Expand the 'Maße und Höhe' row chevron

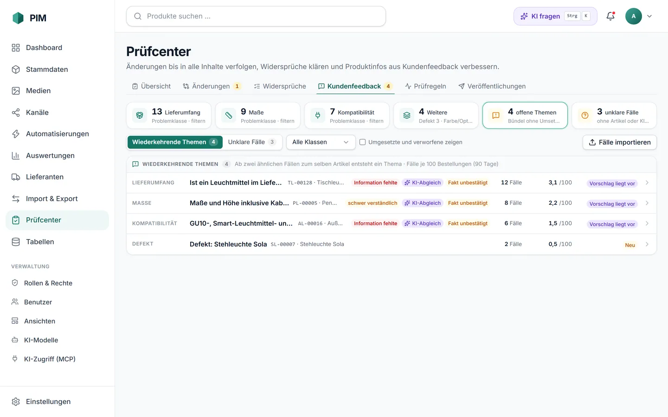click(x=647, y=203)
